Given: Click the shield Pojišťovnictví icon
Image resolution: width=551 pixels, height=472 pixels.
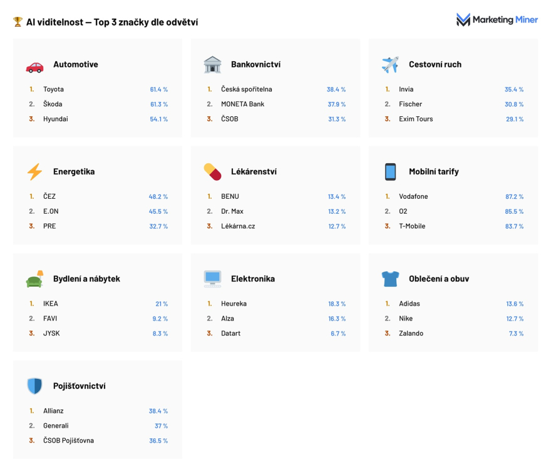Looking at the screenshot, I should pyautogui.click(x=34, y=386).
